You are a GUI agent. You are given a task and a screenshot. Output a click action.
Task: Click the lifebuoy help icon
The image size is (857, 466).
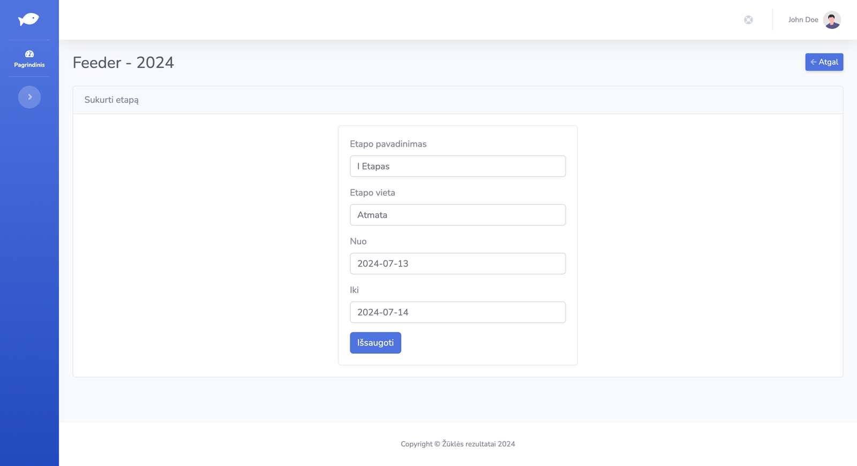(748, 20)
